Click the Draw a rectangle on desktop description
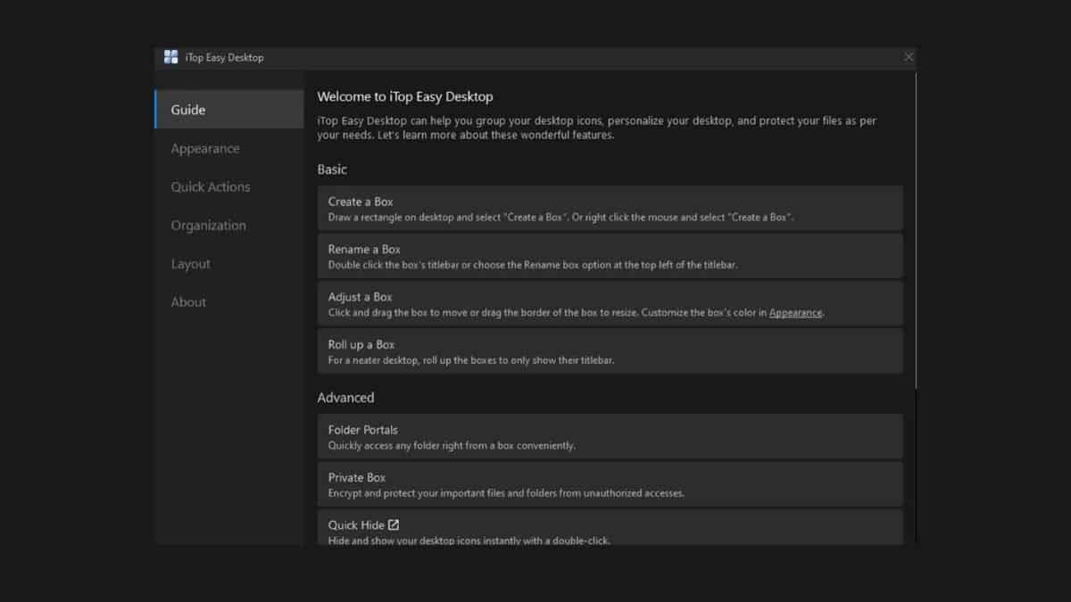Screen dimensions: 1071x602 (560, 217)
